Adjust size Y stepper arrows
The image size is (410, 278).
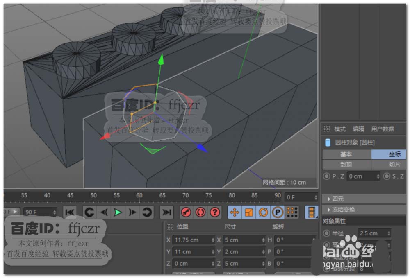pos(263,252)
